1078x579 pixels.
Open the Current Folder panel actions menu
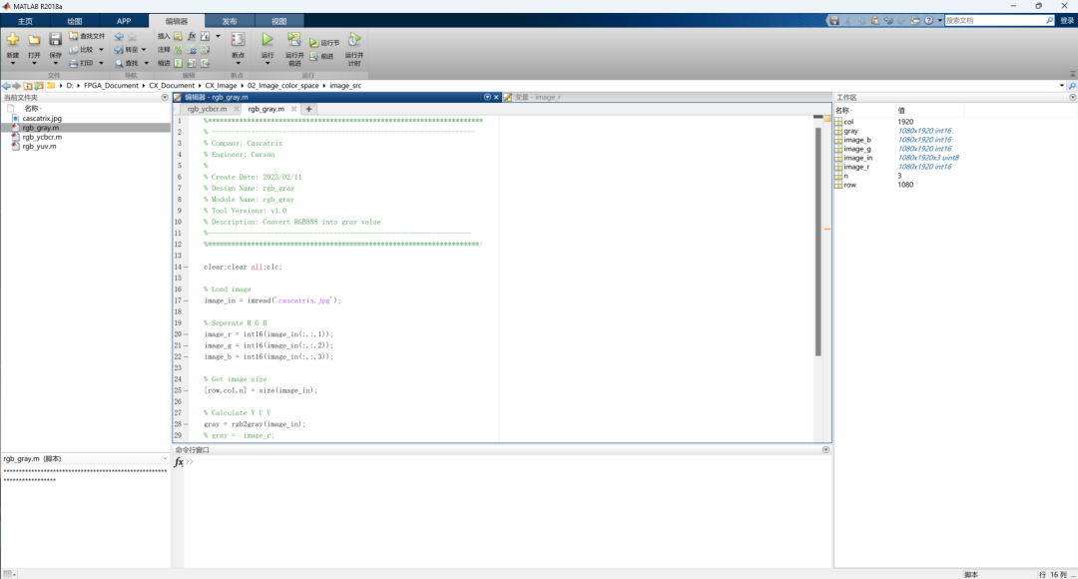point(164,98)
